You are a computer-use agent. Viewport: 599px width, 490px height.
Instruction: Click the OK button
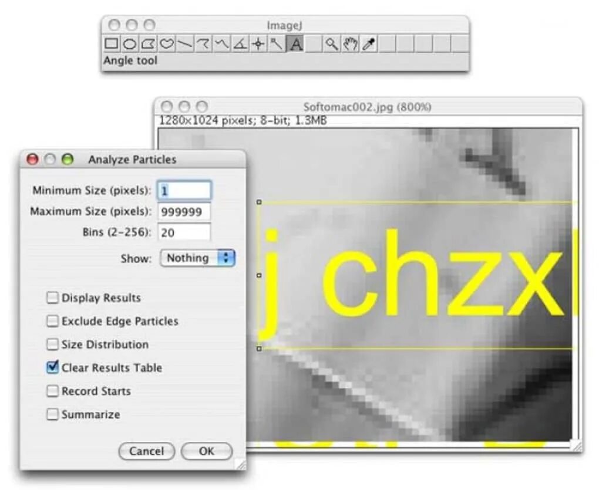[x=207, y=451]
